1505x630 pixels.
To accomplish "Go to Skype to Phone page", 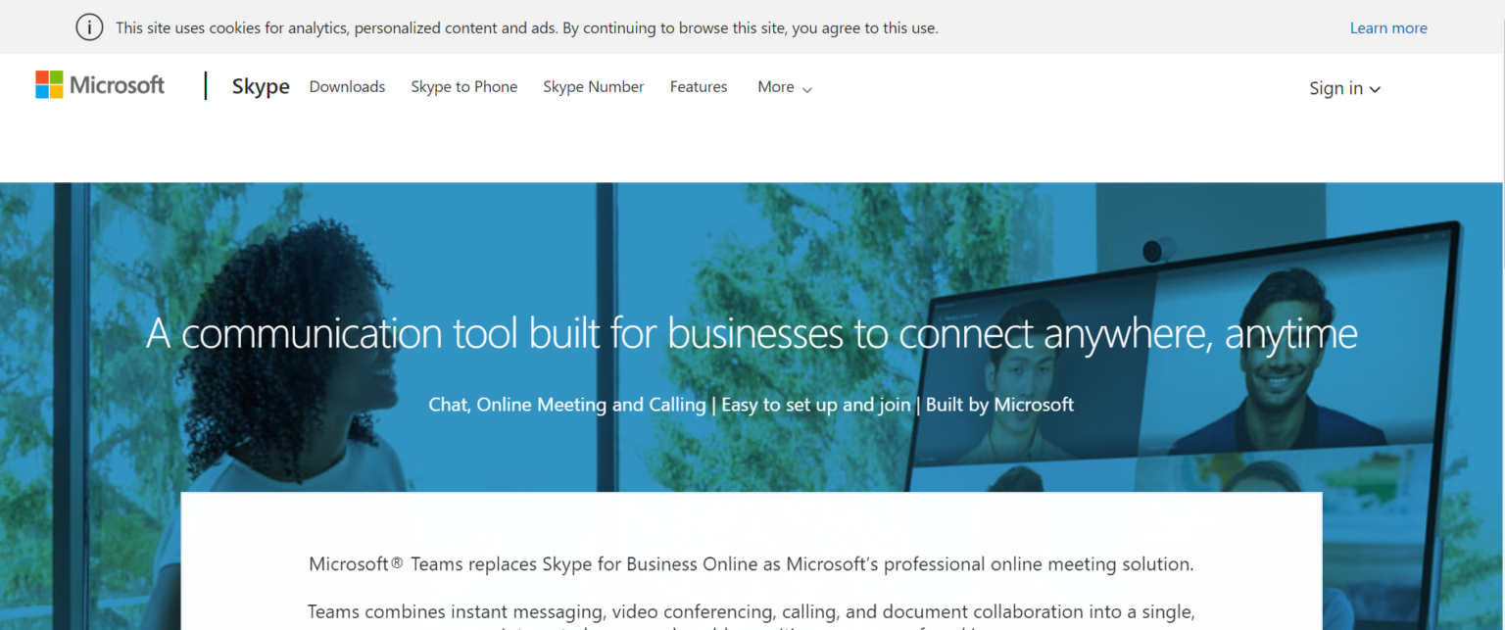I will pyautogui.click(x=464, y=86).
